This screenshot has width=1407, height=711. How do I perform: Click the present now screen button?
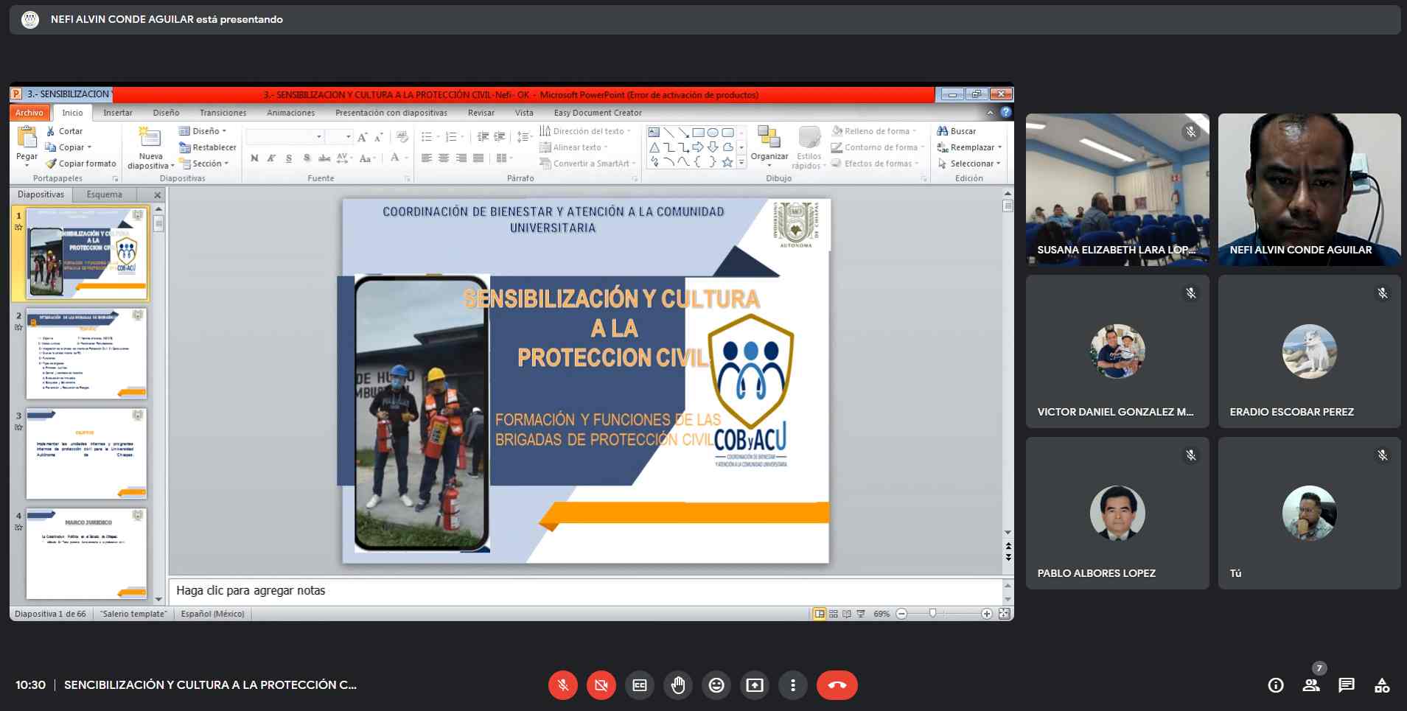click(755, 685)
